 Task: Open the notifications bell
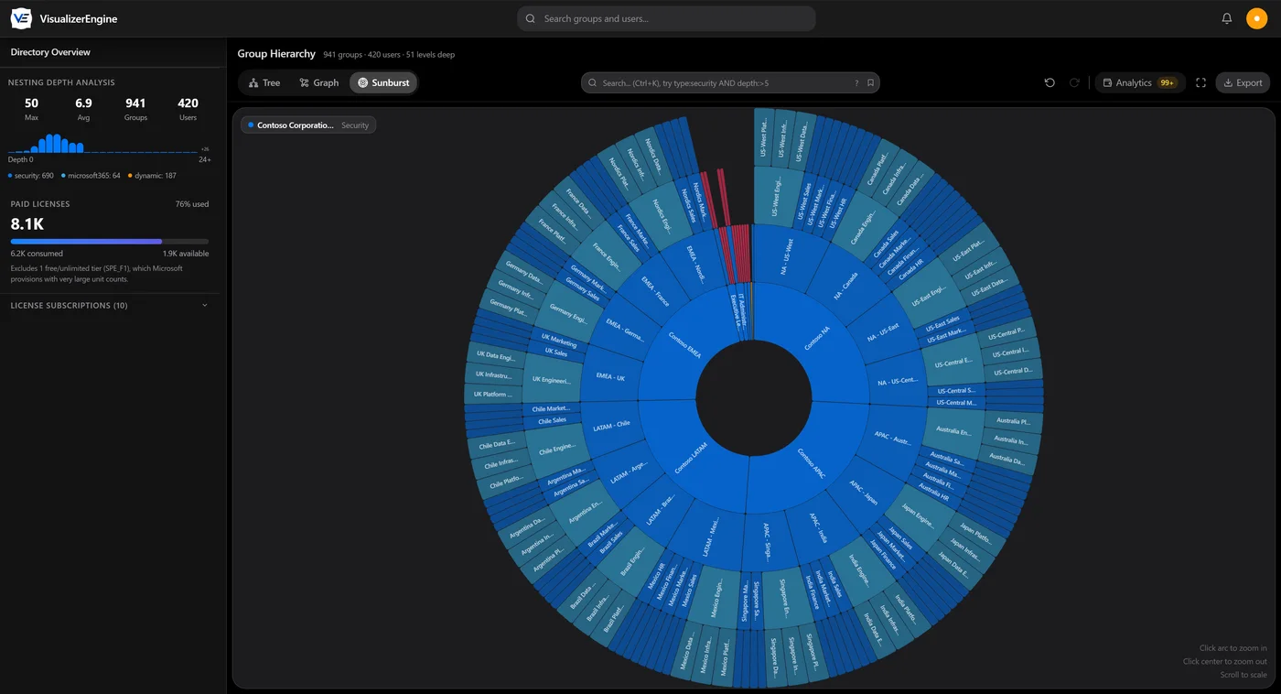1227,18
